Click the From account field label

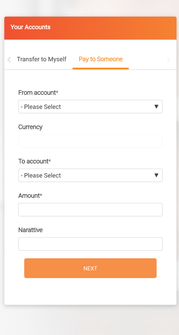tap(39, 93)
